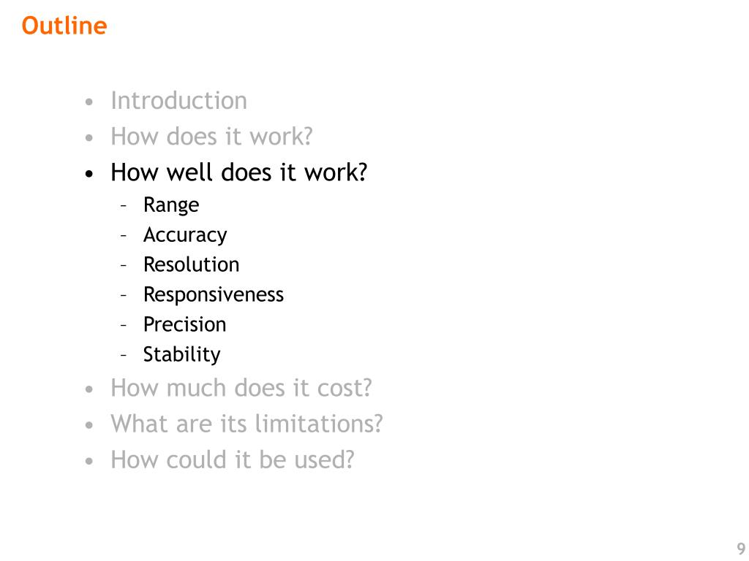The height and width of the screenshot is (561, 749).
Task: Click the orange Outline slide title
Action: pos(64,26)
